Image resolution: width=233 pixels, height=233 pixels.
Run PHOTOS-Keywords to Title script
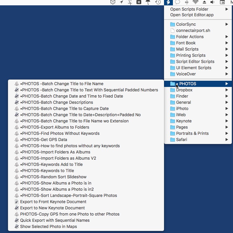pos(86,171)
